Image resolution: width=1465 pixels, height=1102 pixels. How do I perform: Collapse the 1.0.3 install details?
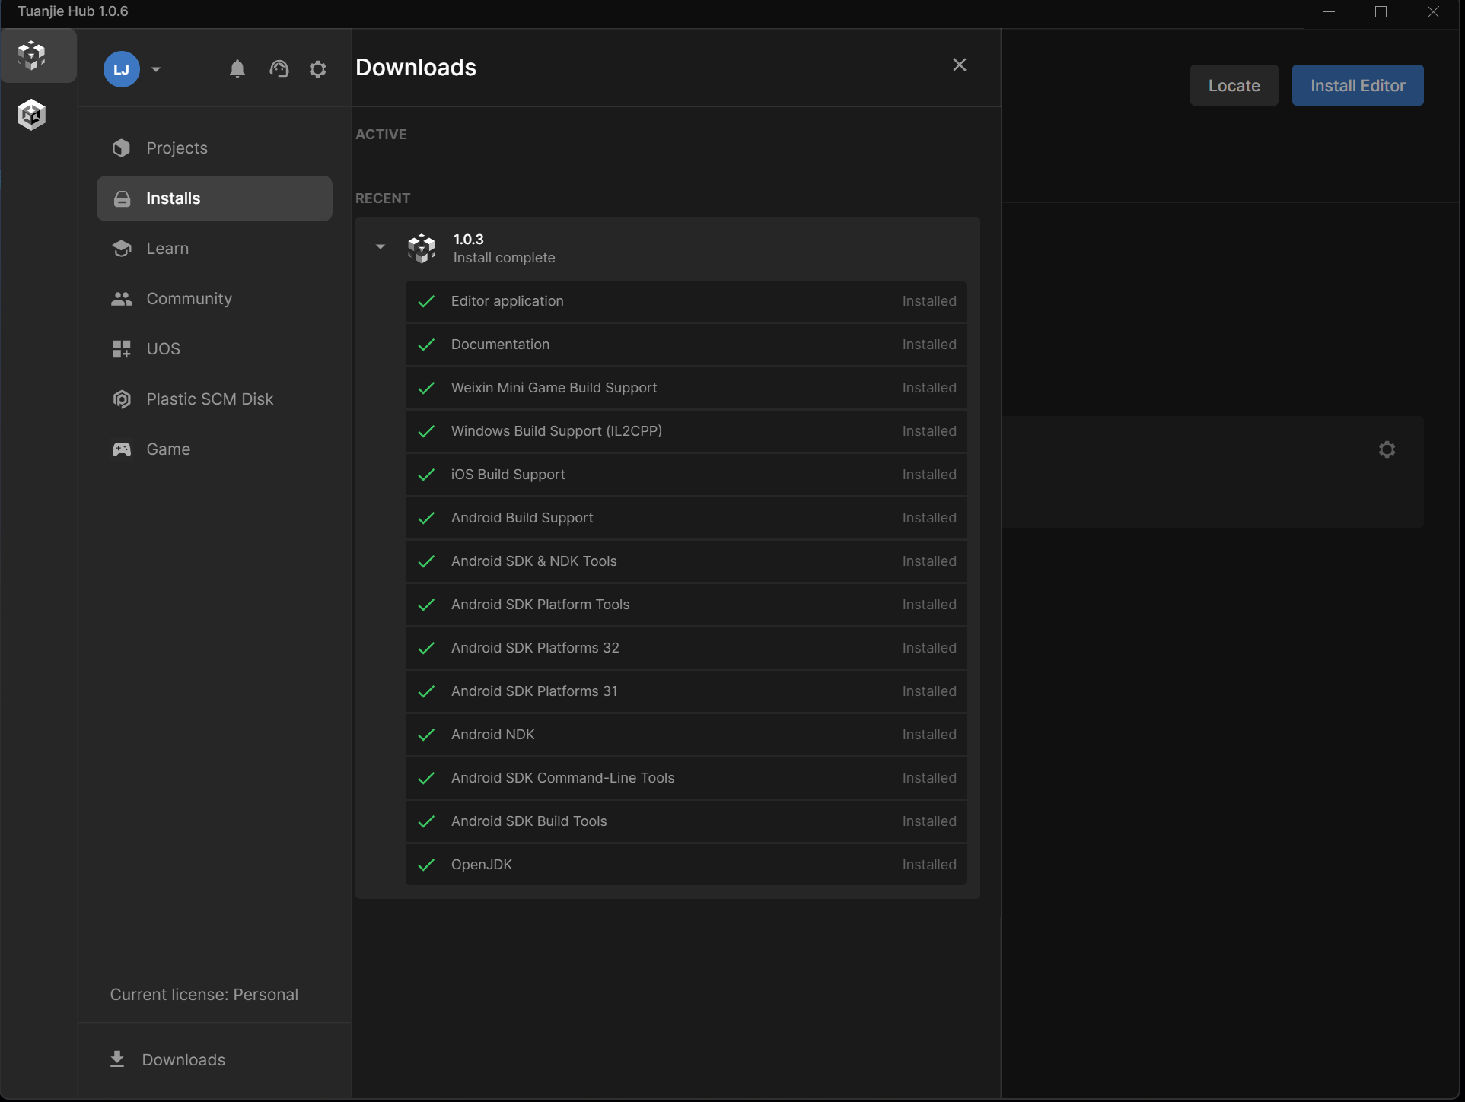[381, 246]
